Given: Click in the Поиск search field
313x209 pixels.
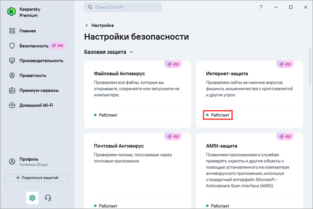Looking at the screenshot, I should [x=123, y=8].
